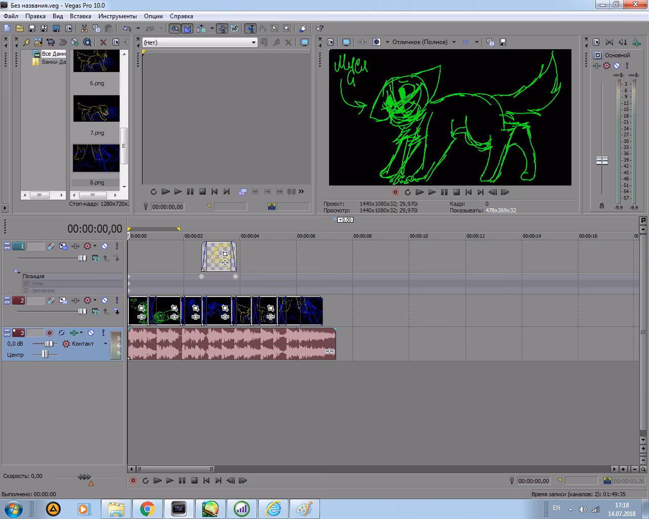
Task: Open the Вставка menu
Action: [x=81, y=16]
